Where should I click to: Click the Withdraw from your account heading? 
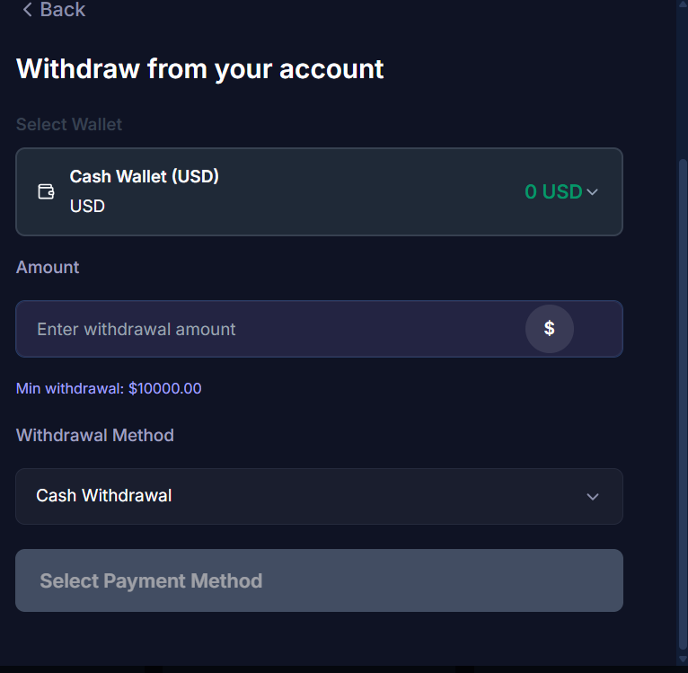pos(200,68)
